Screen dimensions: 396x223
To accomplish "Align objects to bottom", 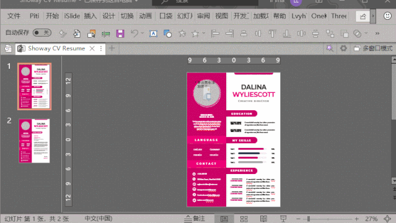I will click(x=287, y=33).
